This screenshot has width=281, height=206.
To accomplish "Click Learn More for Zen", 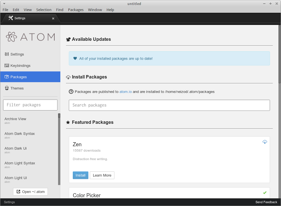I will point(102,175).
